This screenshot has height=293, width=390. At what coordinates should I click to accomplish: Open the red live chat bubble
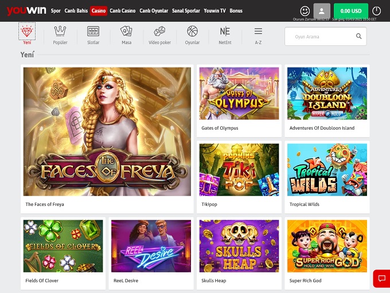pyautogui.click(x=381, y=278)
